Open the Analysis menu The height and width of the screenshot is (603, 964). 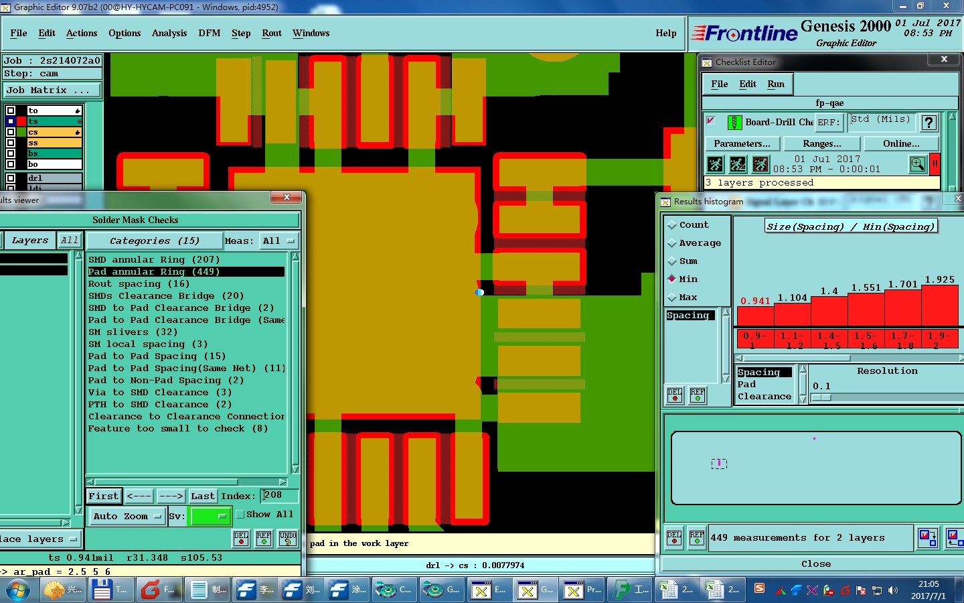(x=169, y=33)
